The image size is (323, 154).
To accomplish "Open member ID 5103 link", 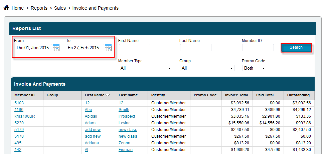I will (x=19, y=103).
